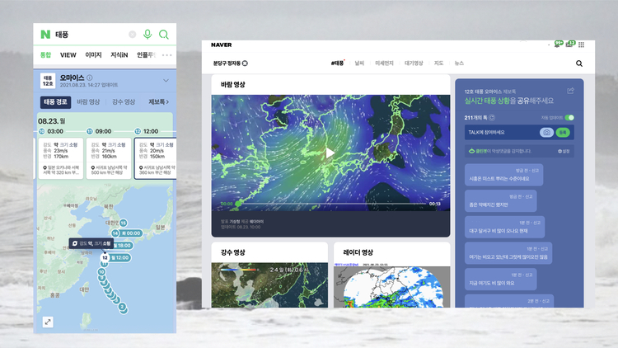
Task: Toggle the 자동 업데이트 auto-update switch
Action: coord(569,118)
